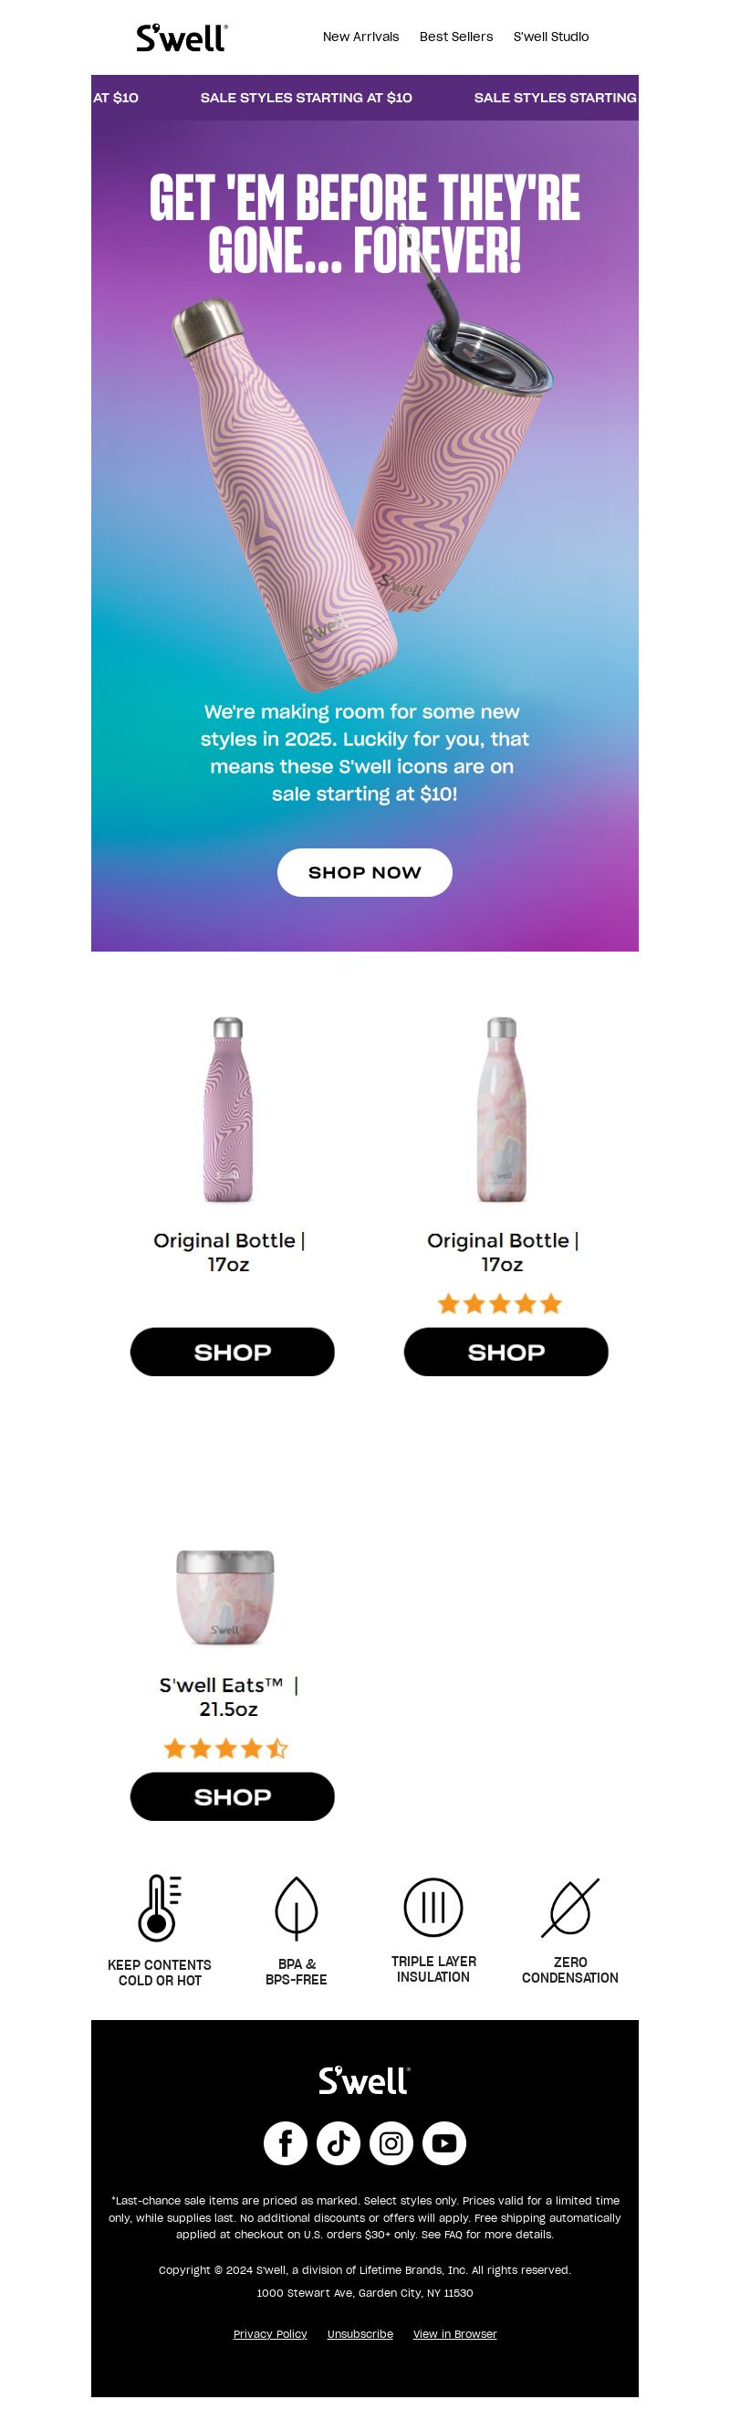The height and width of the screenshot is (2410, 730).
Task: Click SHOP under S'well Eats 21.5oz
Action: pyautogui.click(x=232, y=1795)
